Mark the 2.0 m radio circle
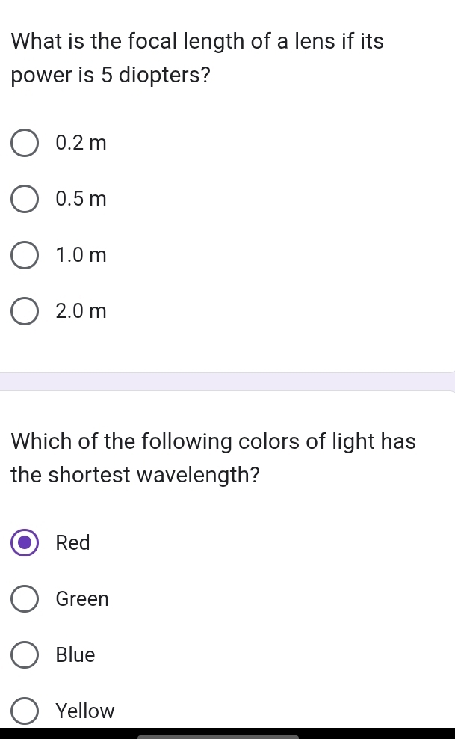Image resolution: width=455 pixels, height=739 pixels. coord(25,311)
